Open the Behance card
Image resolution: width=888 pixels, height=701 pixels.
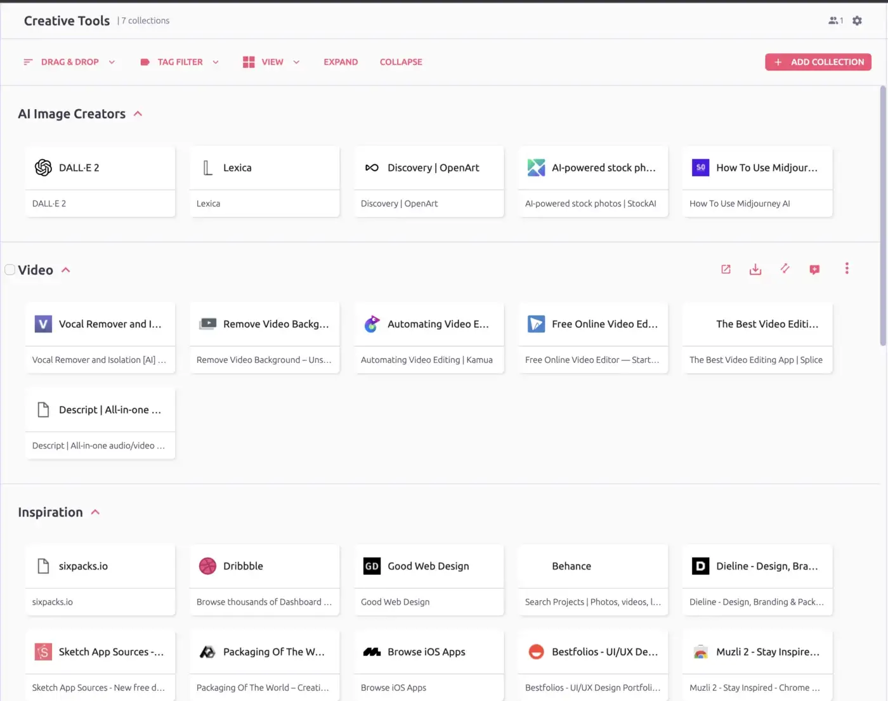(x=593, y=579)
